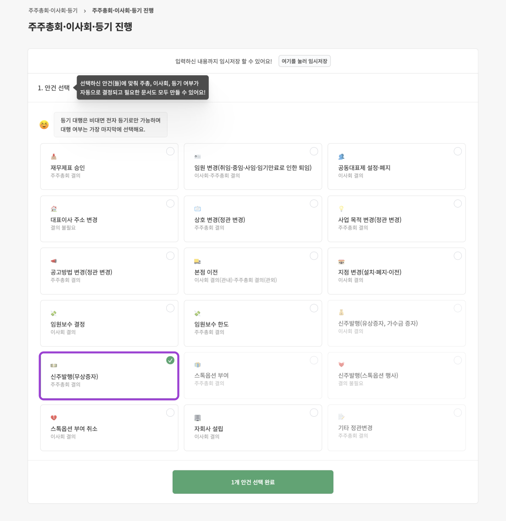Click the calculator icon on 자회사 설립 card
Screen dimensions: 506x521
[x=198, y=417]
